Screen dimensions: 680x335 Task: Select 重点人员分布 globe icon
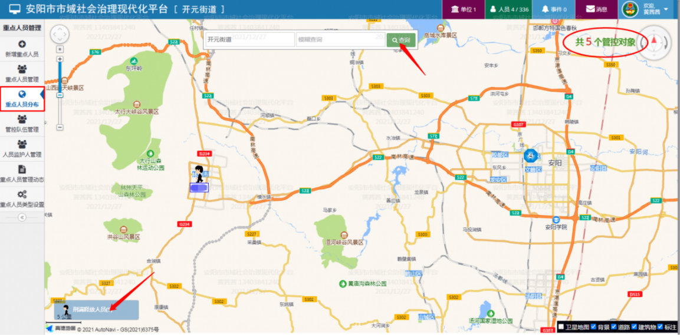point(22,95)
